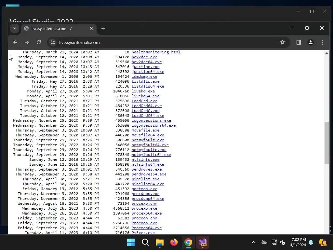The height and width of the screenshot is (250, 333).
Task: Select date text Friday, January 13, 2012
Action: click(x=50, y=189)
